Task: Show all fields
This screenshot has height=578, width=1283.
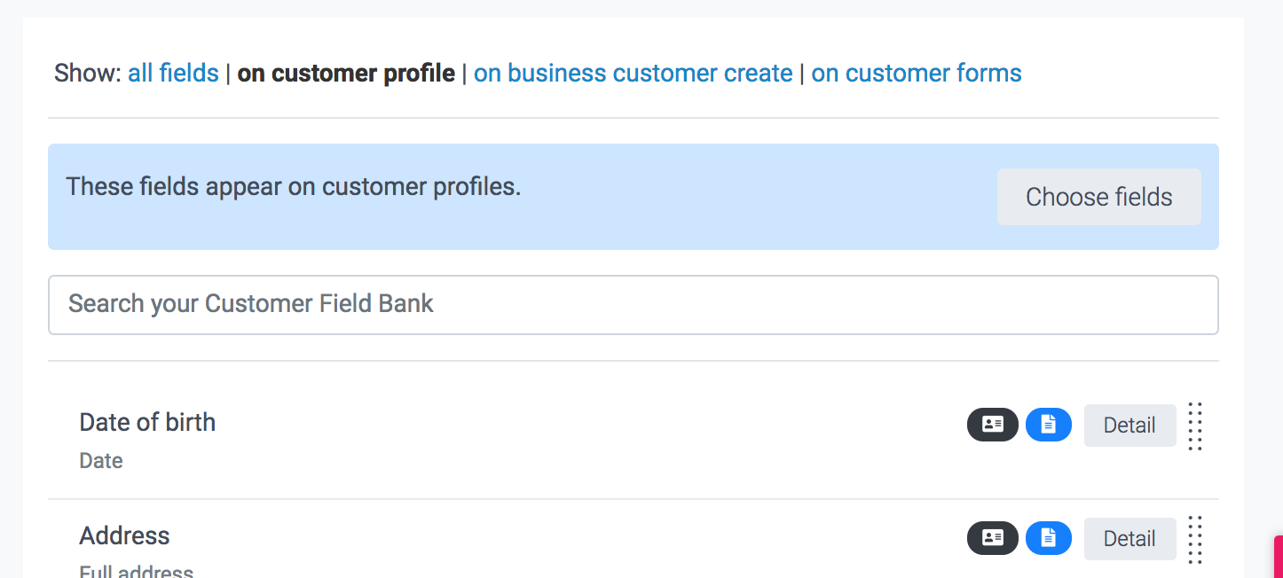Action: (173, 73)
